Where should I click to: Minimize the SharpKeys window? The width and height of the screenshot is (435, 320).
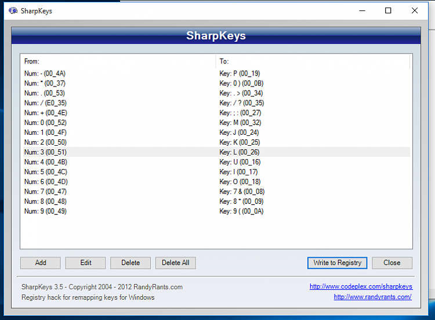point(362,11)
